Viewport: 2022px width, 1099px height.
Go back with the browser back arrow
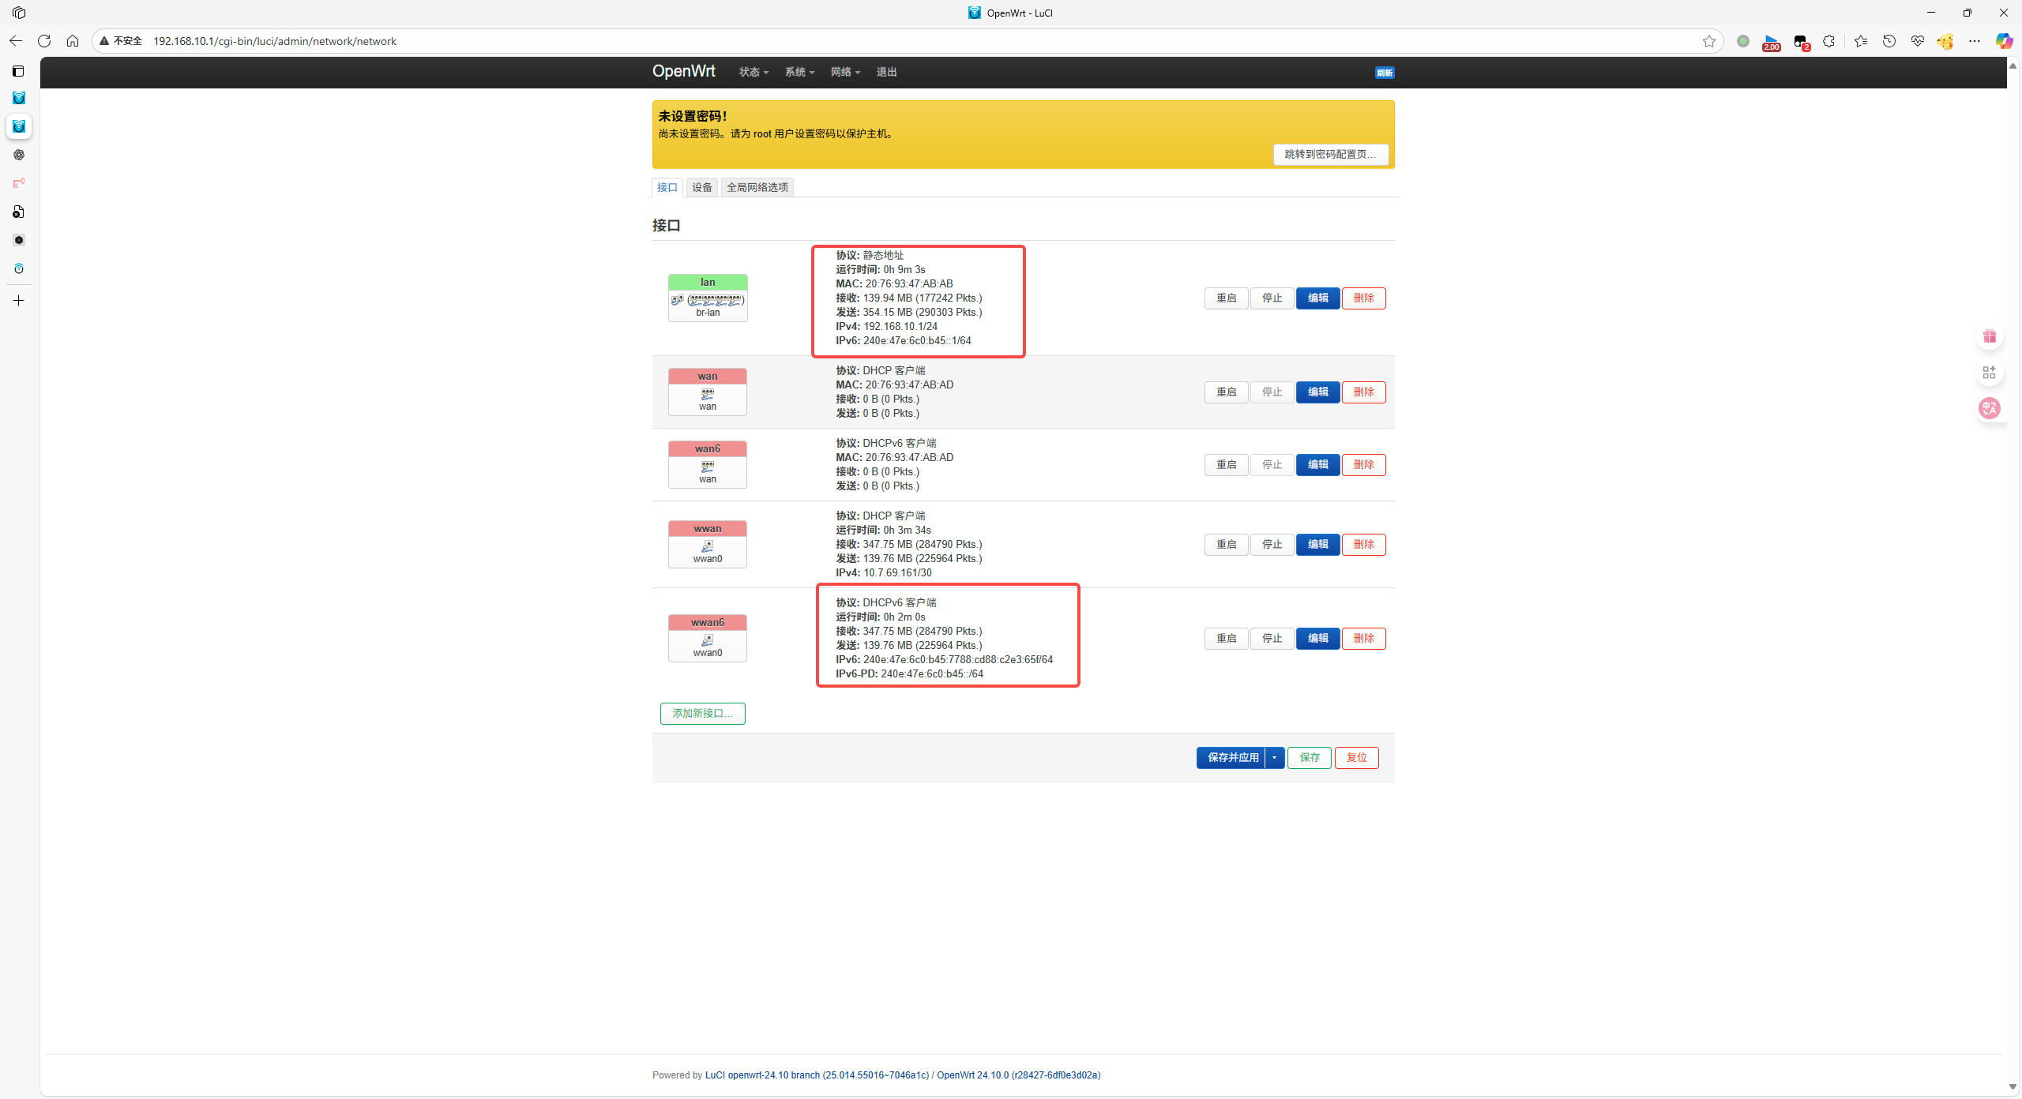[x=16, y=41]
